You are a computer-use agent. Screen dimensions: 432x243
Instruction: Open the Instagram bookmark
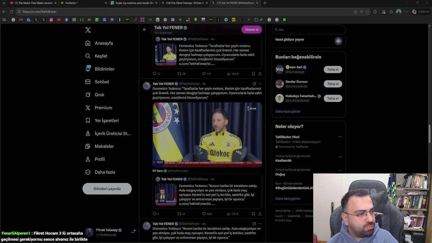pyautogui.click(x=51, y=20)
